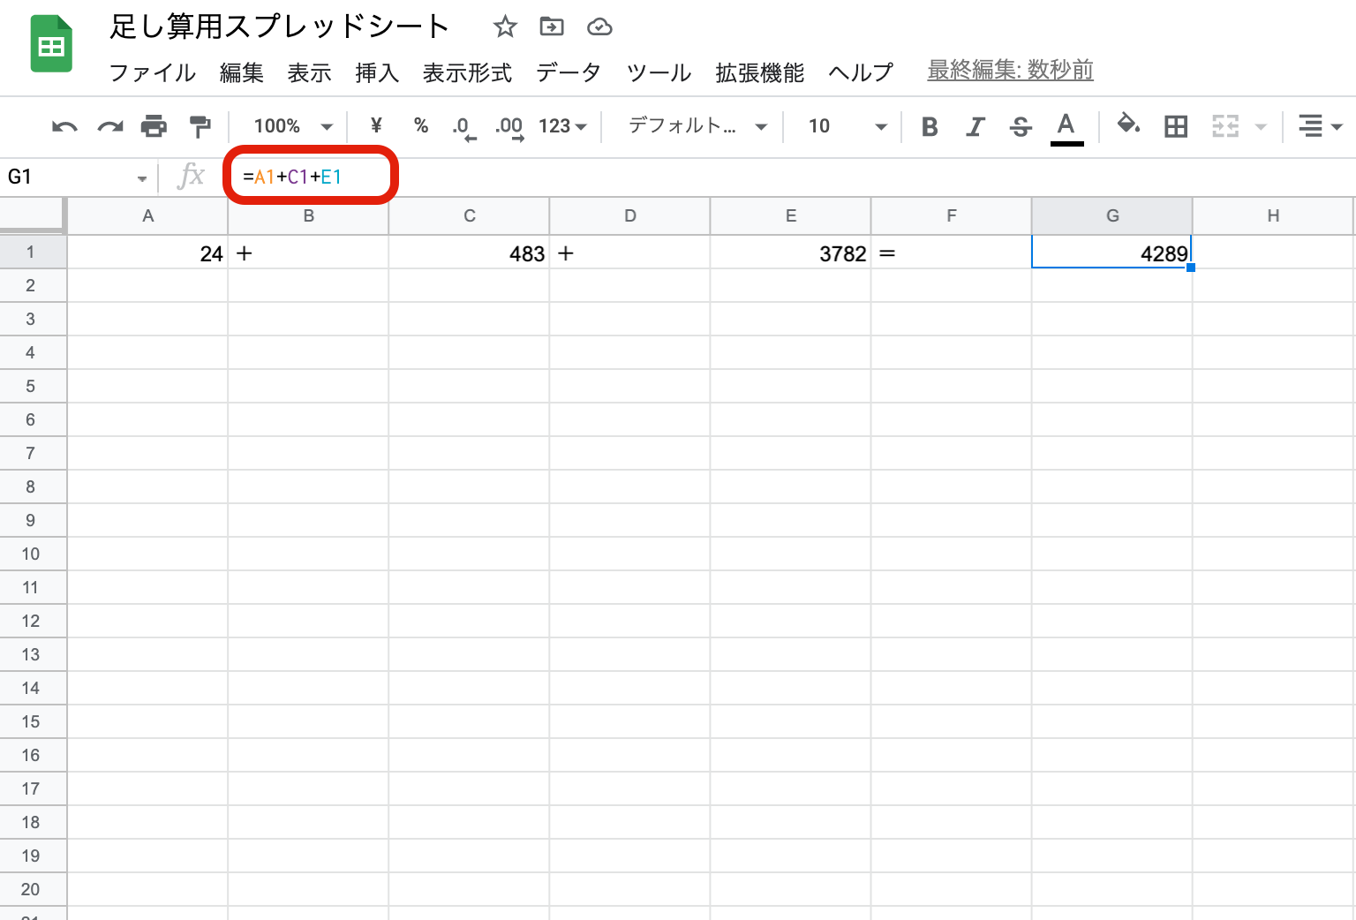1356x920 pixels.
Task: Click the fx function icon
Action: pyautogui.click(x=191, y=176)
